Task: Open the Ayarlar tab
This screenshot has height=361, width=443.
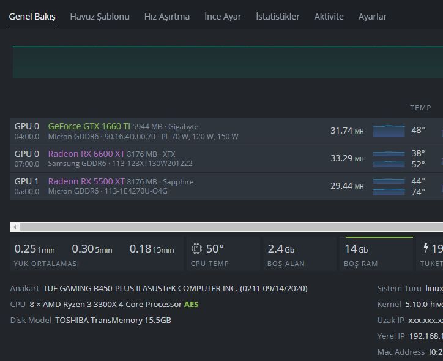Action: pos(373,17)
